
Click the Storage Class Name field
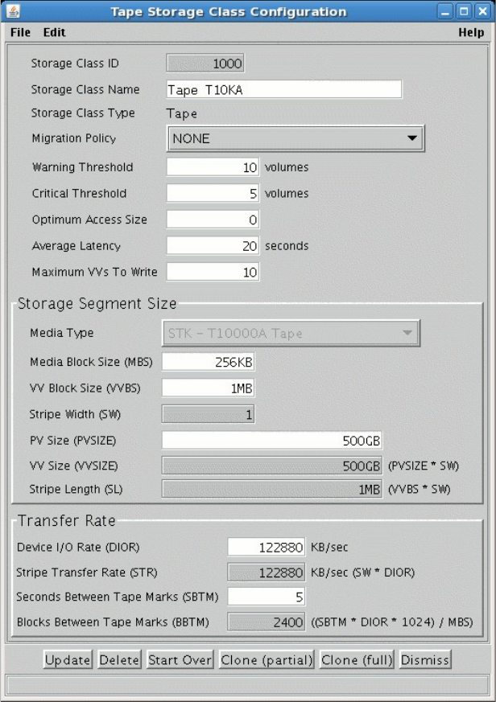coord(283,89)
